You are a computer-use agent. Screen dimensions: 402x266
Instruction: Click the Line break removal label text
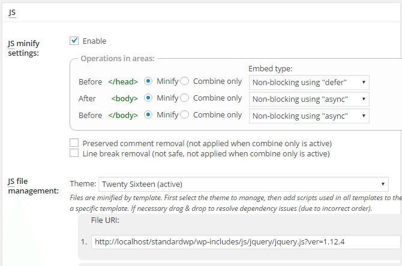[x=206, y=153]
